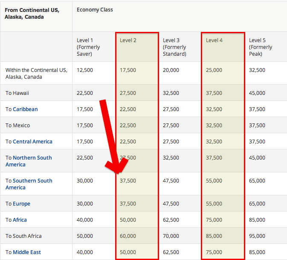The image size is (287, 260).
Task: Click the Hawaii Level 2 value 27,500
Action: (128, 93)
